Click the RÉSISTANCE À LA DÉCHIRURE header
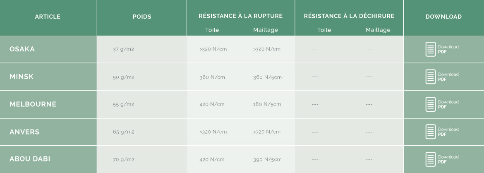This screenshot has width=484, height=173. pyautogui.click(x=349, y=16)
